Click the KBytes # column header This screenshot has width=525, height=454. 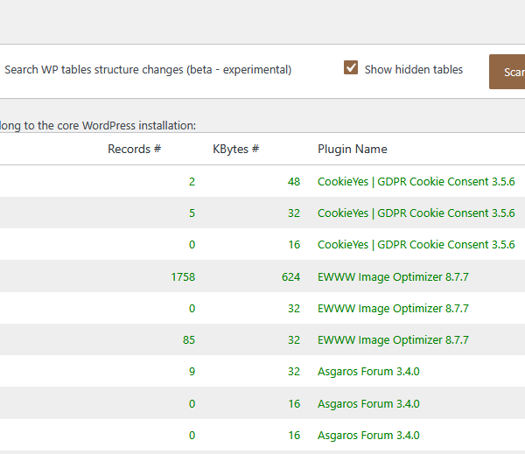coord(235,149)
